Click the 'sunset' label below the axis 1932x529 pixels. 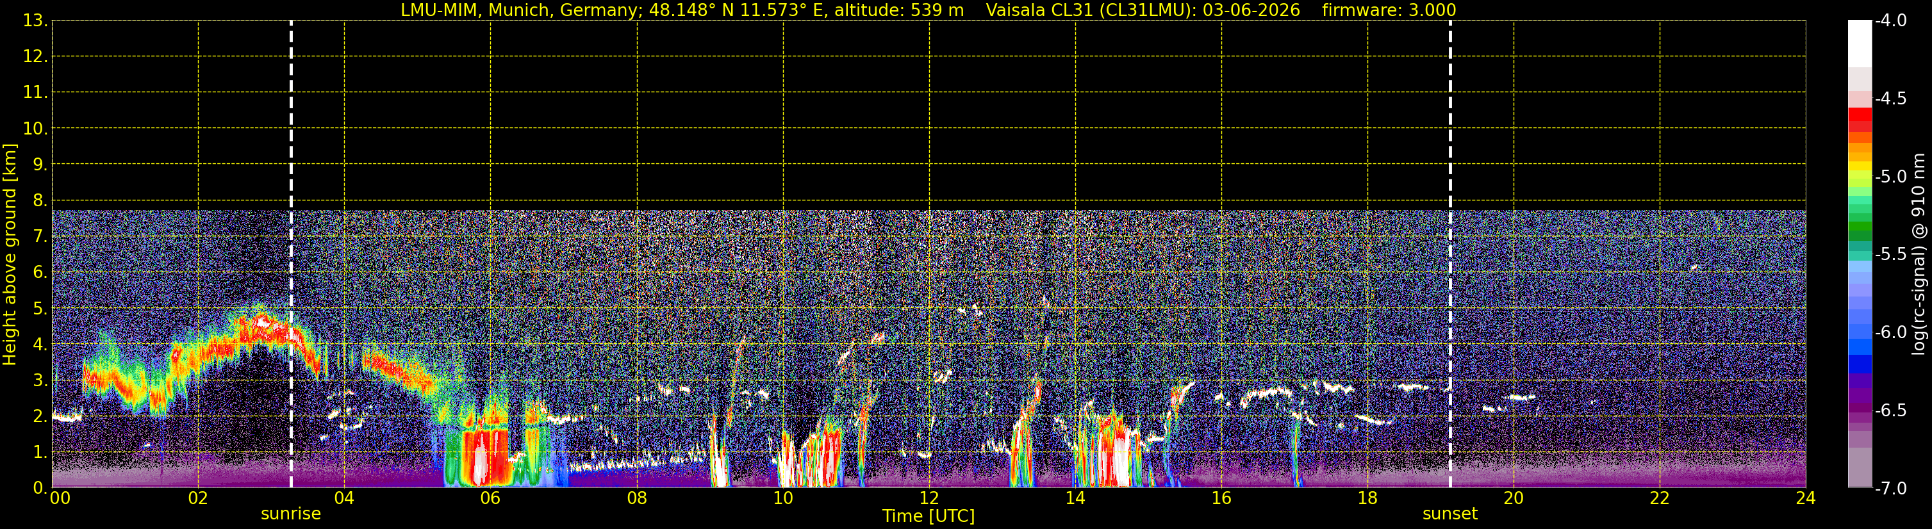1451,514
